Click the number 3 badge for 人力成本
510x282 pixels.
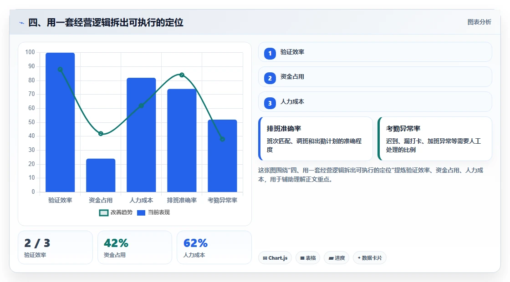coord(270,103)
